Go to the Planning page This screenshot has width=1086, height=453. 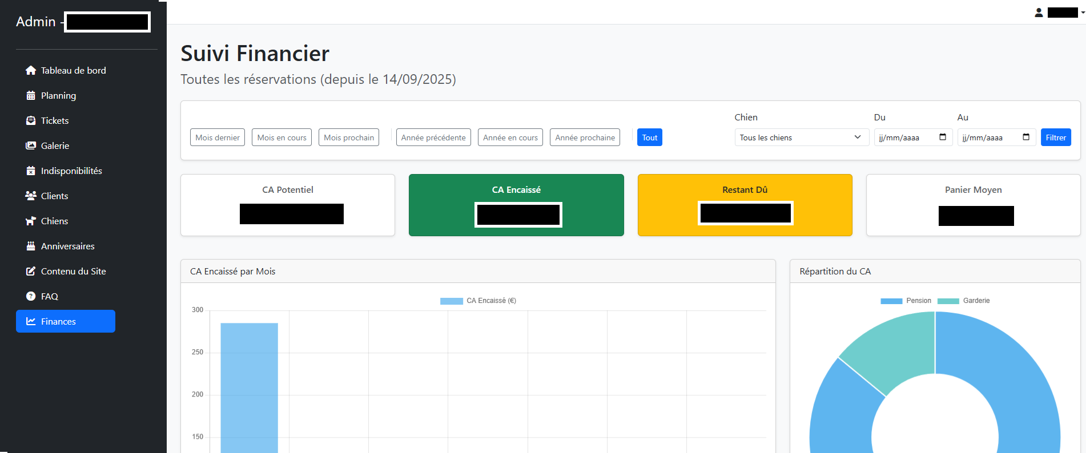(66, 95)
